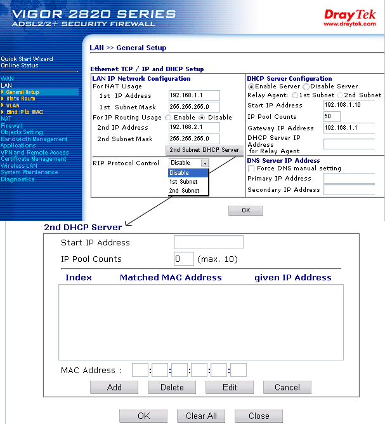
Task: Open Wireless LAN menu
Action: tap(19, 166)
